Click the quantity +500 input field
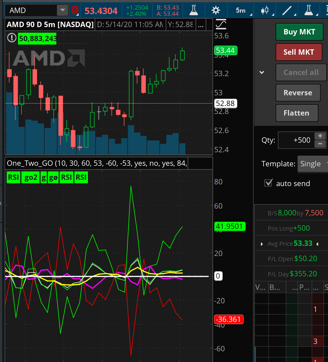 pyautogui.click(x=296, y=140)
